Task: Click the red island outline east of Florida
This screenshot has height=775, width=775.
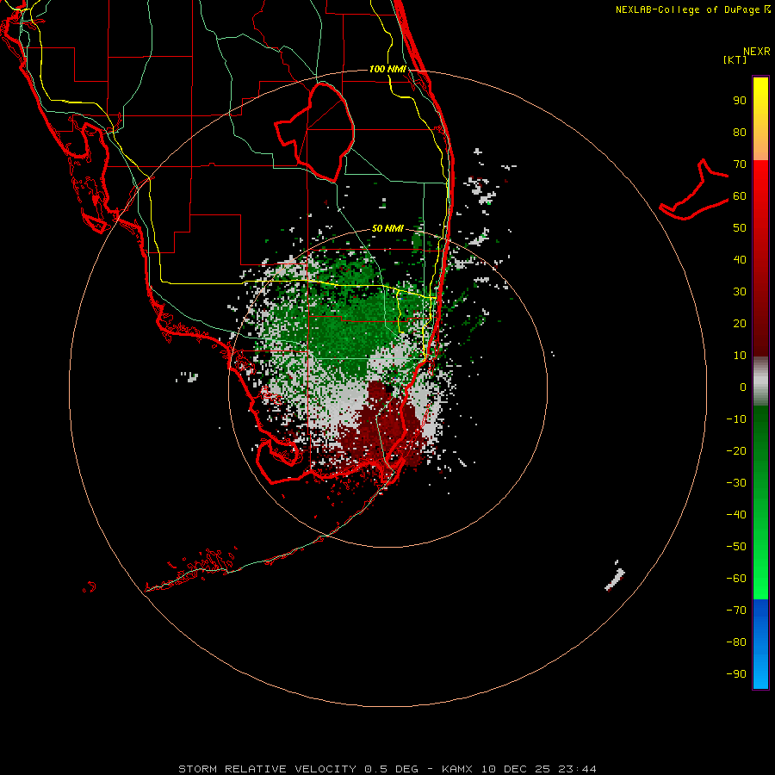Action: [694, 189]
